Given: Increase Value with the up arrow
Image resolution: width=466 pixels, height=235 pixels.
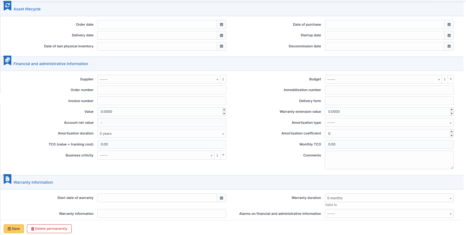Looking at the screenshot, I should coord(224,110).
